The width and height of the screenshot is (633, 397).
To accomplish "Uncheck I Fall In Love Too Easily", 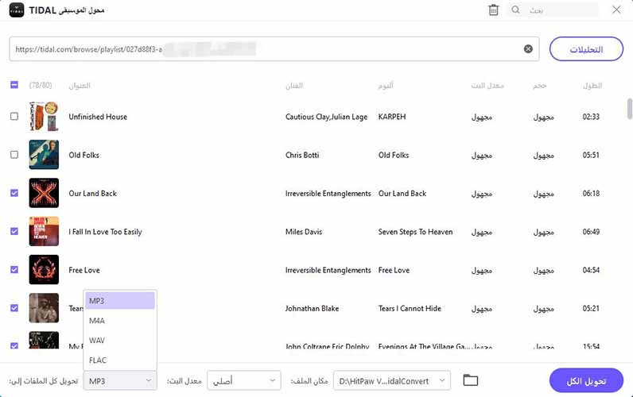I will 14,231.
